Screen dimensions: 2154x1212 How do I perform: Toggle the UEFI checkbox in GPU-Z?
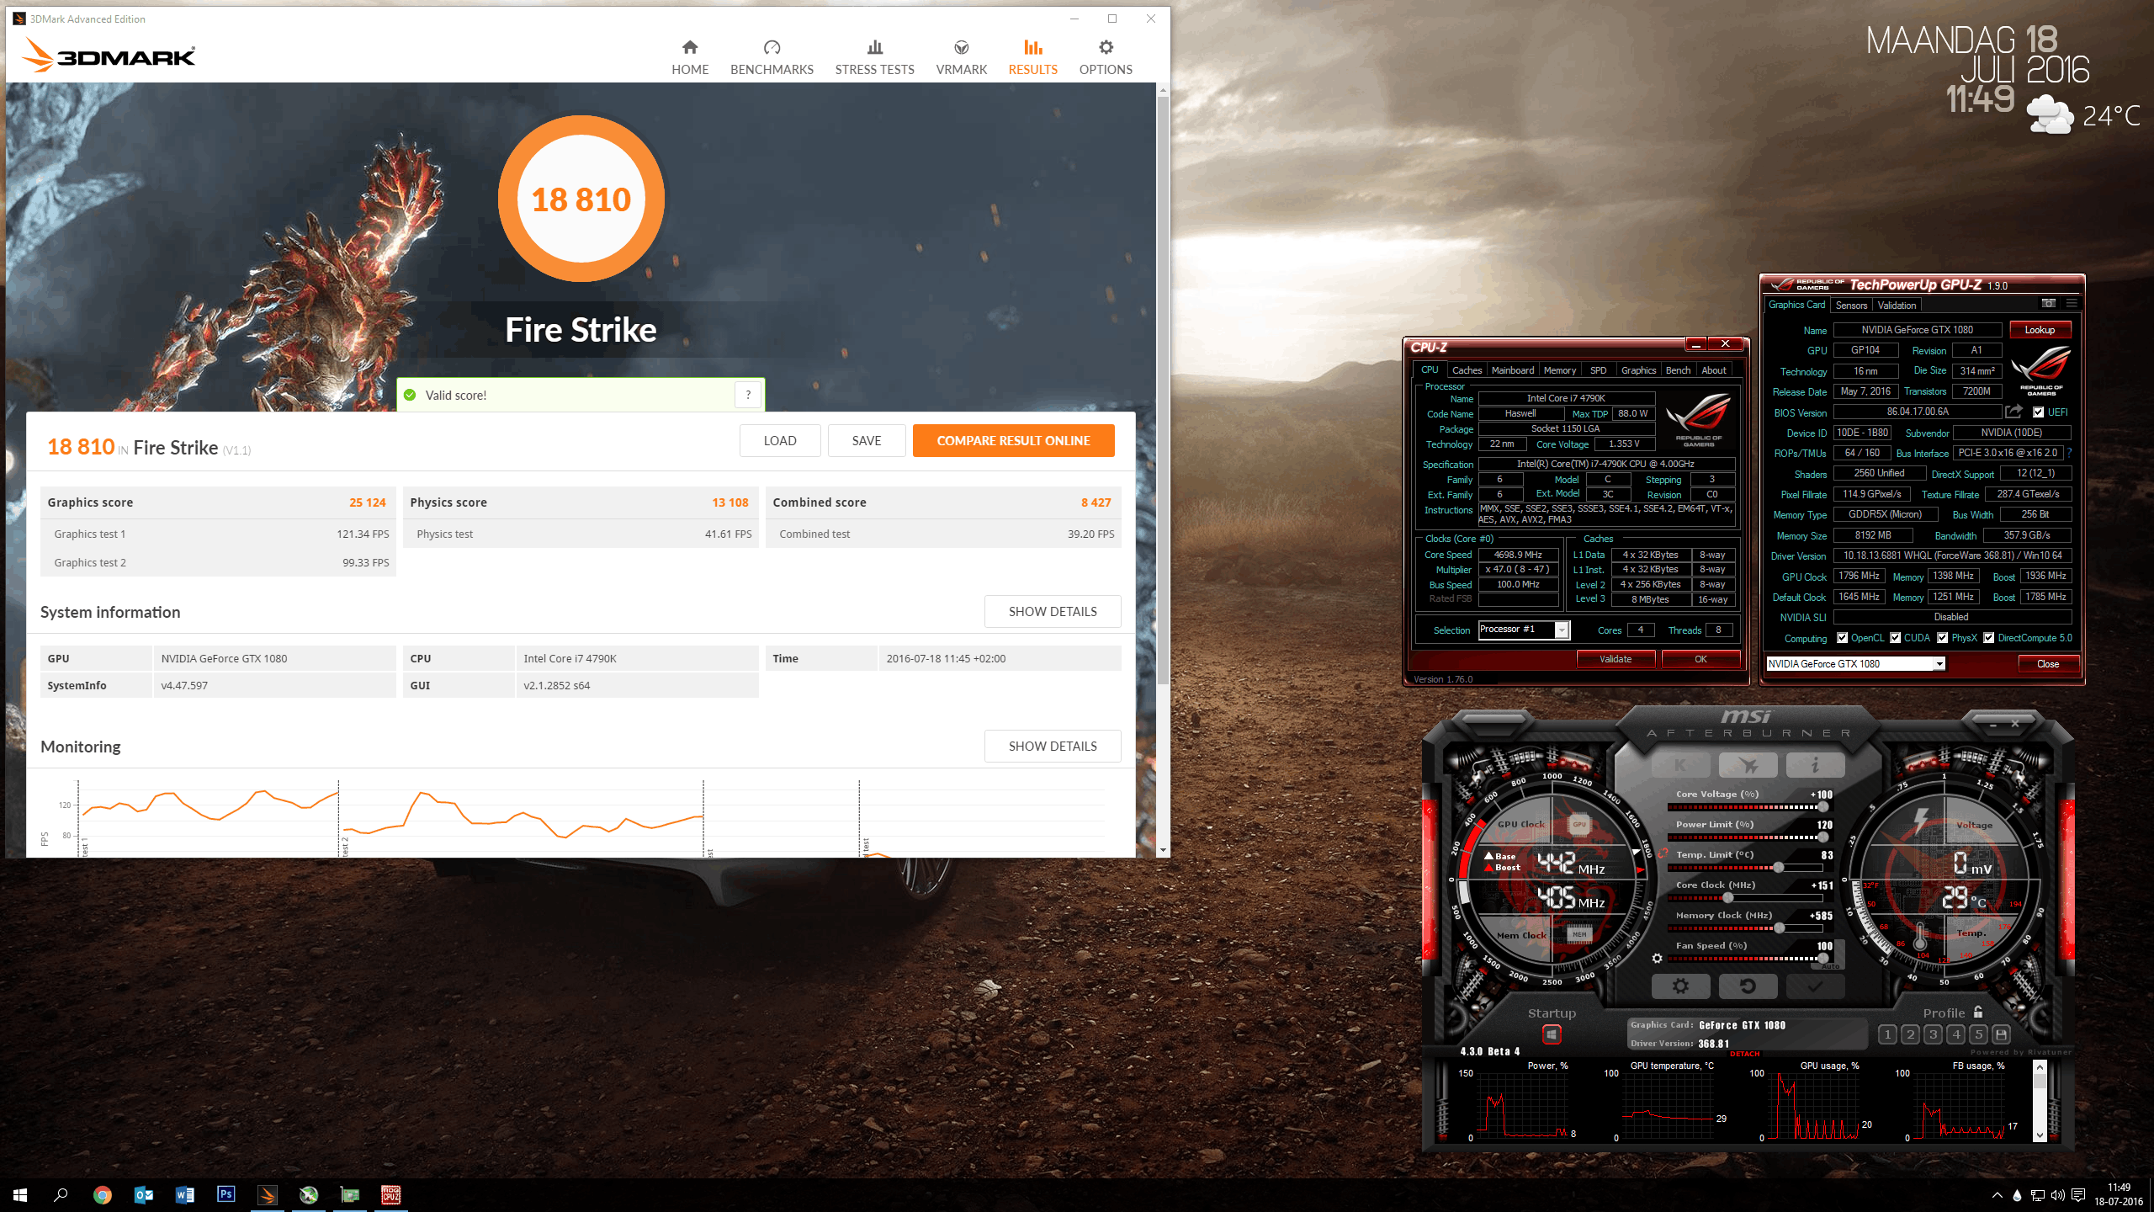click(x=2039, y=412)
